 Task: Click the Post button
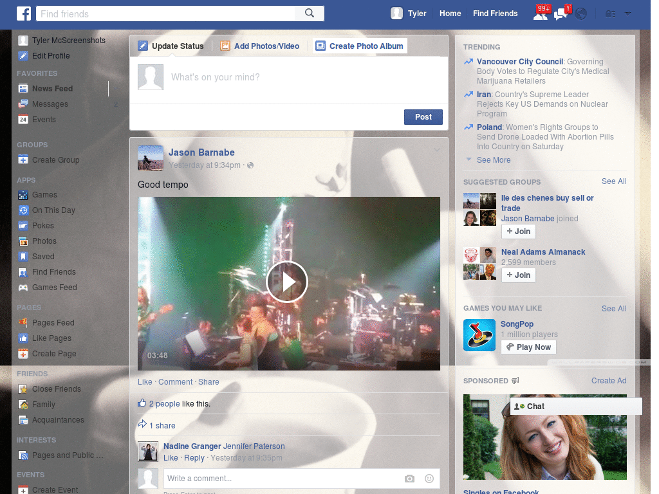(423, 117)
